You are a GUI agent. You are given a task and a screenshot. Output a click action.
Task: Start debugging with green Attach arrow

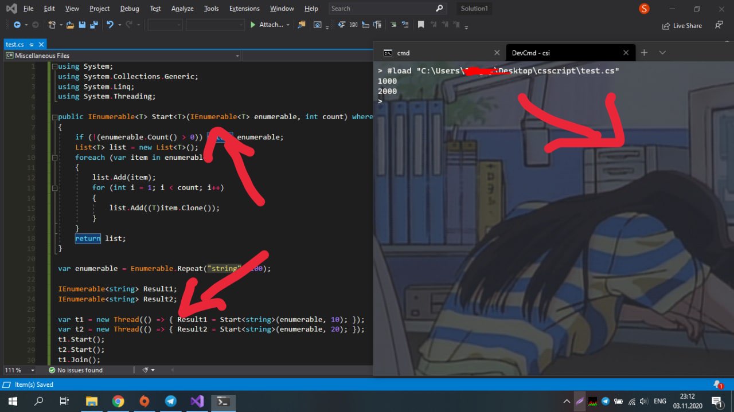coord(253,25)
